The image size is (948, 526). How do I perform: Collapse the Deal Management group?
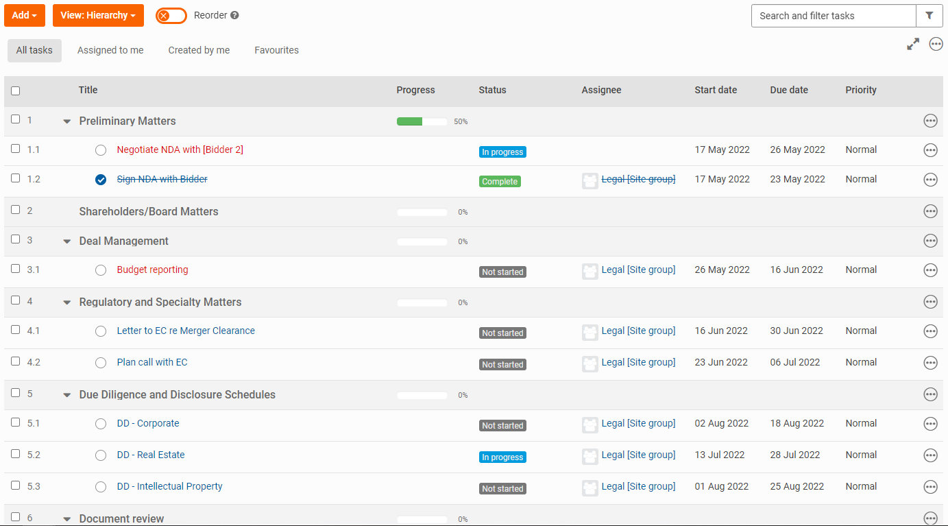pyautogui.click(x=67, y=241)
